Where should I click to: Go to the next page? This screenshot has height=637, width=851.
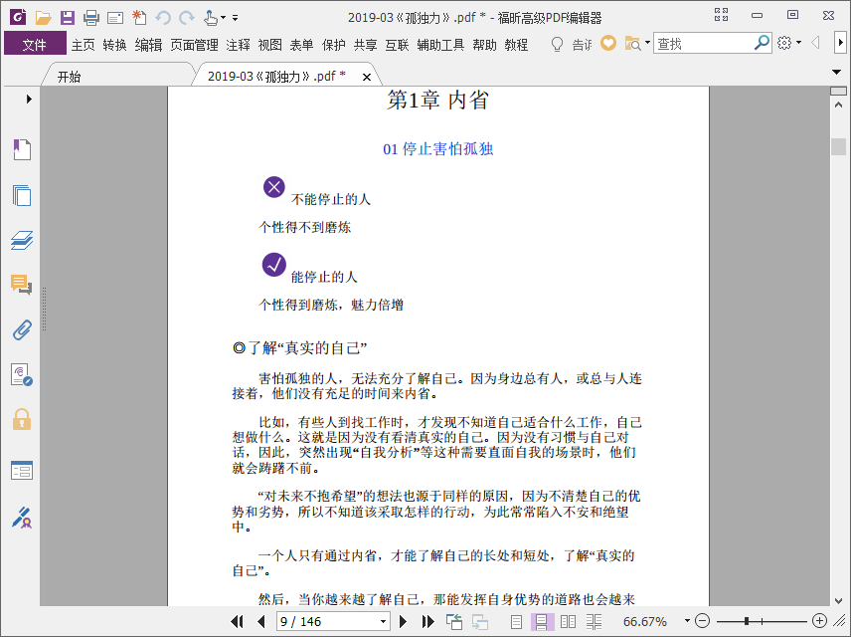tap(404, 621)
